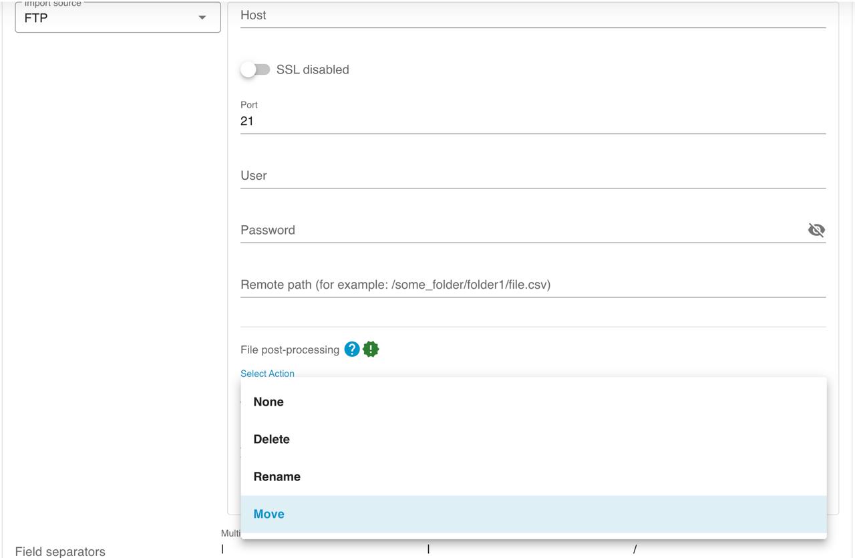Click the password visibility eye icon
Viewport: 855px width, 558px height.
(x=816, y=230)
